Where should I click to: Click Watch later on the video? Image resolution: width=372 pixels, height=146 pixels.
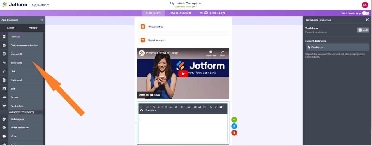[211, 54]
